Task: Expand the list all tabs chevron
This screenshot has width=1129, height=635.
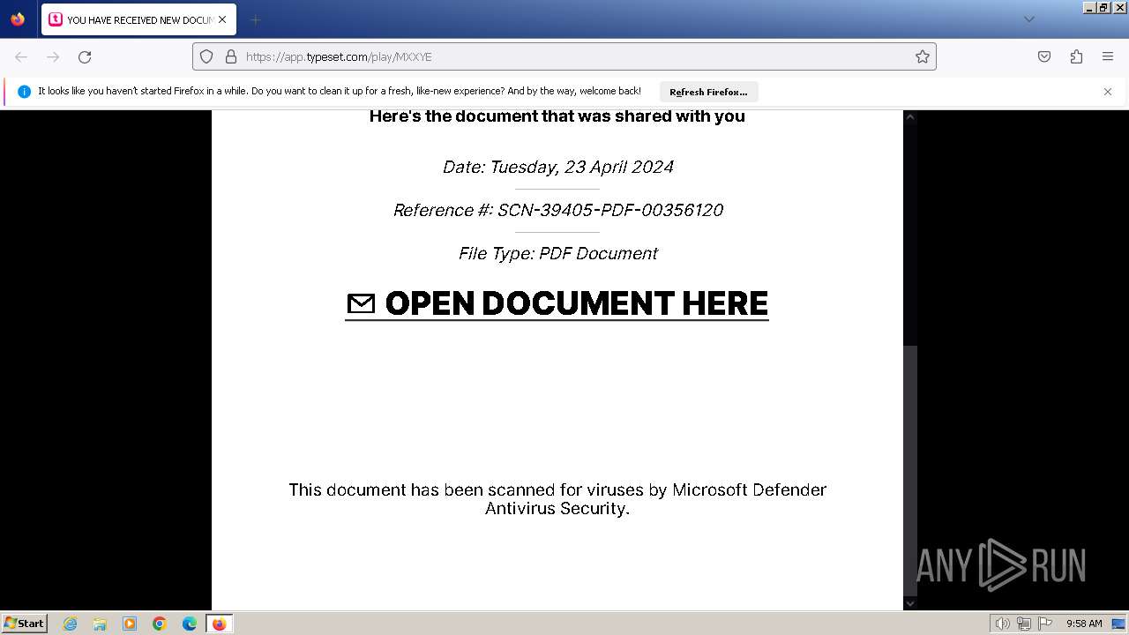Action: 1028,19
